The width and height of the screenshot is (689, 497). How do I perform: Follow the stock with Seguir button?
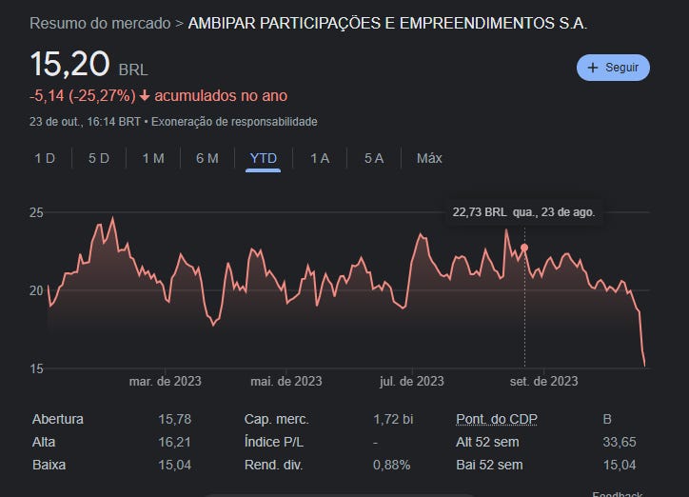[x=613, y=68]
